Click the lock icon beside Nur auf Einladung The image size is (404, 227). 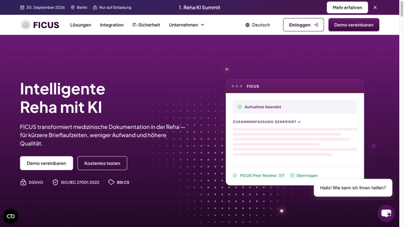coord(95,7)
